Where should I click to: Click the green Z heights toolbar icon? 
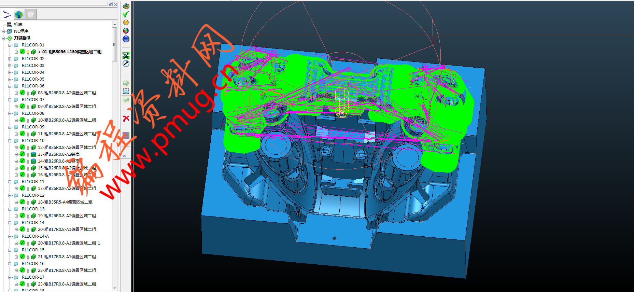coord(126,55)
